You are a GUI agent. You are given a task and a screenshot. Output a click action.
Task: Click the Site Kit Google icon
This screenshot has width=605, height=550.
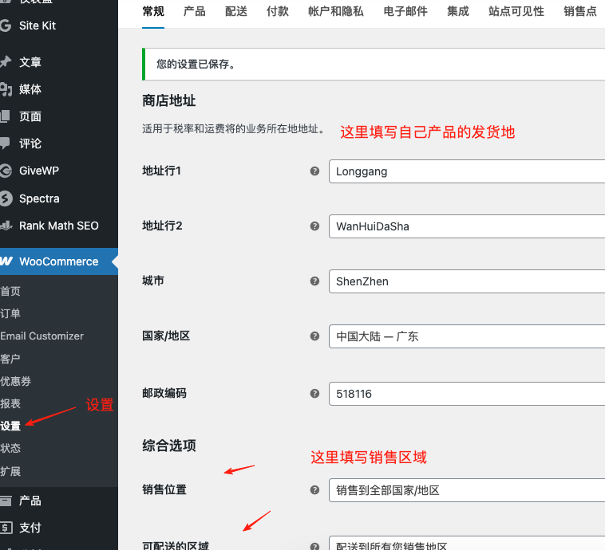click(6, 26)
